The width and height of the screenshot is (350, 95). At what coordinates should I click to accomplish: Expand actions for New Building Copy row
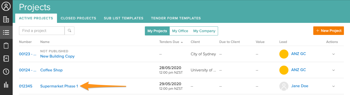click(334, 54)
